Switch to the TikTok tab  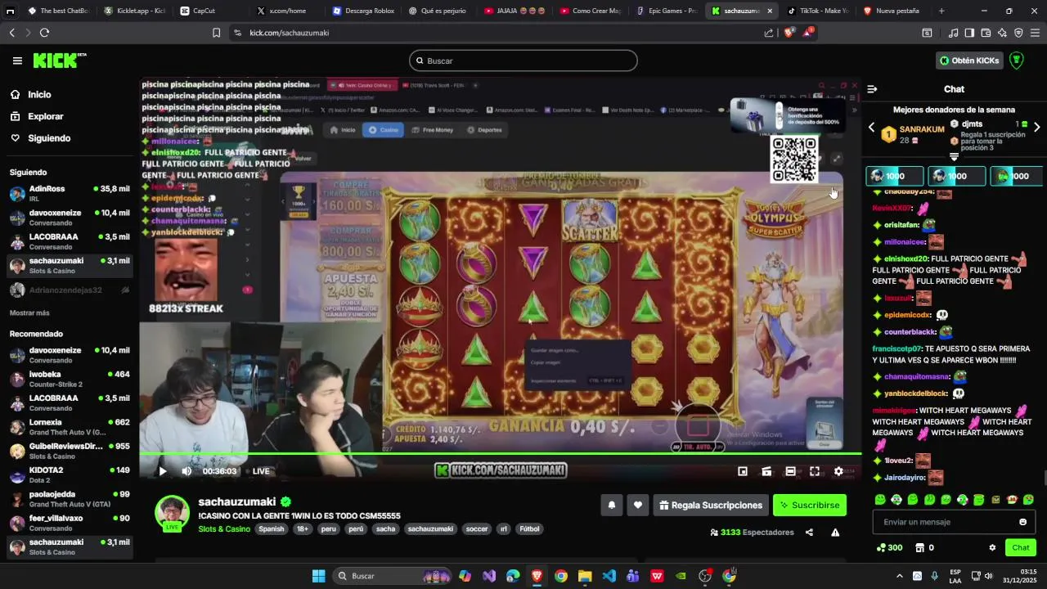tap(816, 11)
